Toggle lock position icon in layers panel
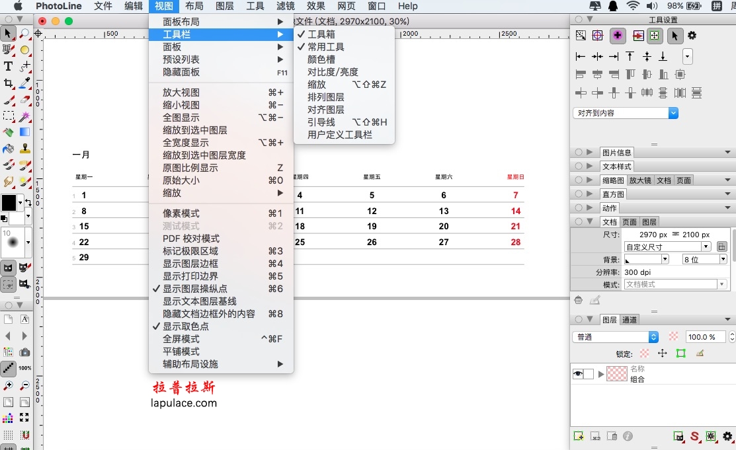Screen dimensions: 736x450 663,354
